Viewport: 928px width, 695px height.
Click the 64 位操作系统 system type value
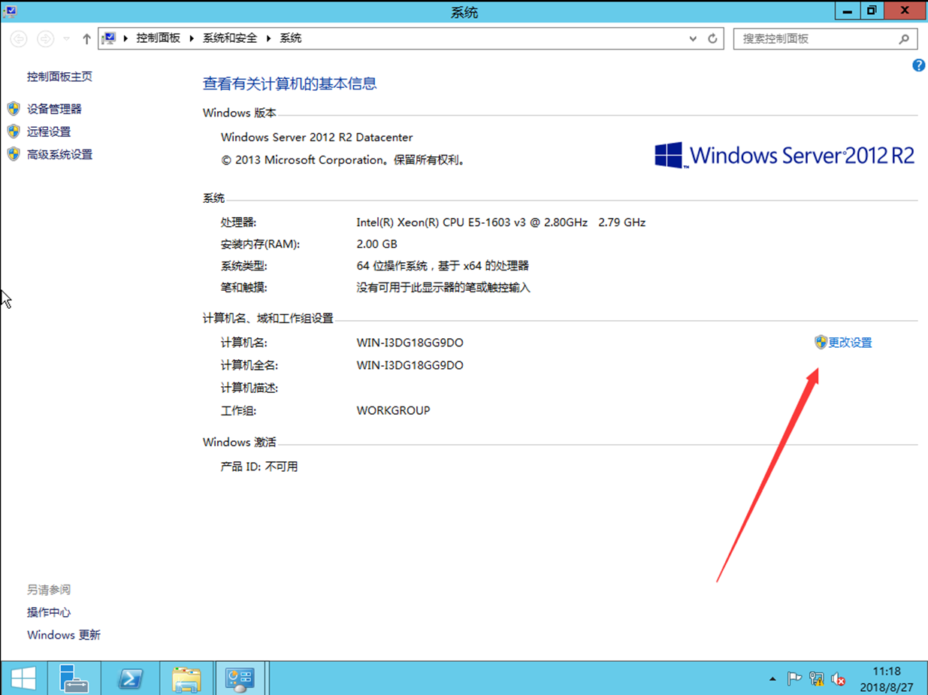click(443, 266)
